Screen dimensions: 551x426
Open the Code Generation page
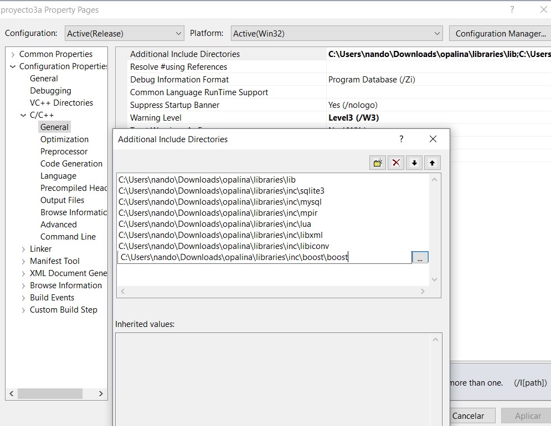point(71,164)
